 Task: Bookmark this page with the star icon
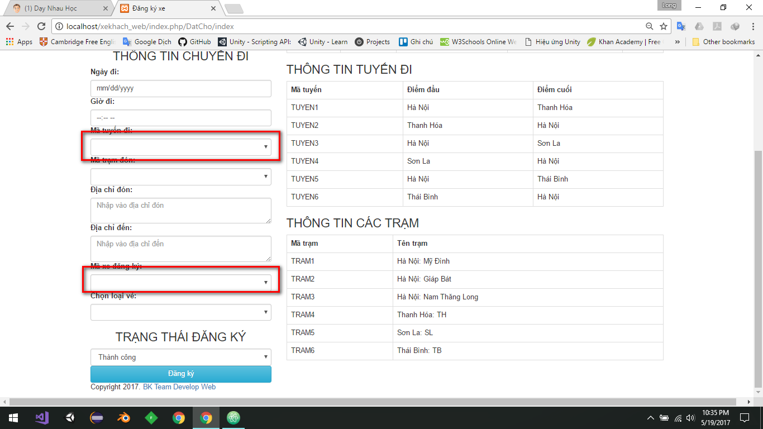(x=664, y=26)
